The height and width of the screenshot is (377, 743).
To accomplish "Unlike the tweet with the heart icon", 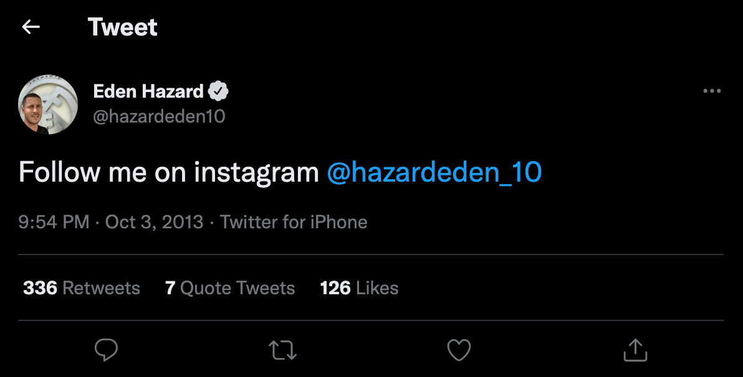I will (x=459, y=350).
